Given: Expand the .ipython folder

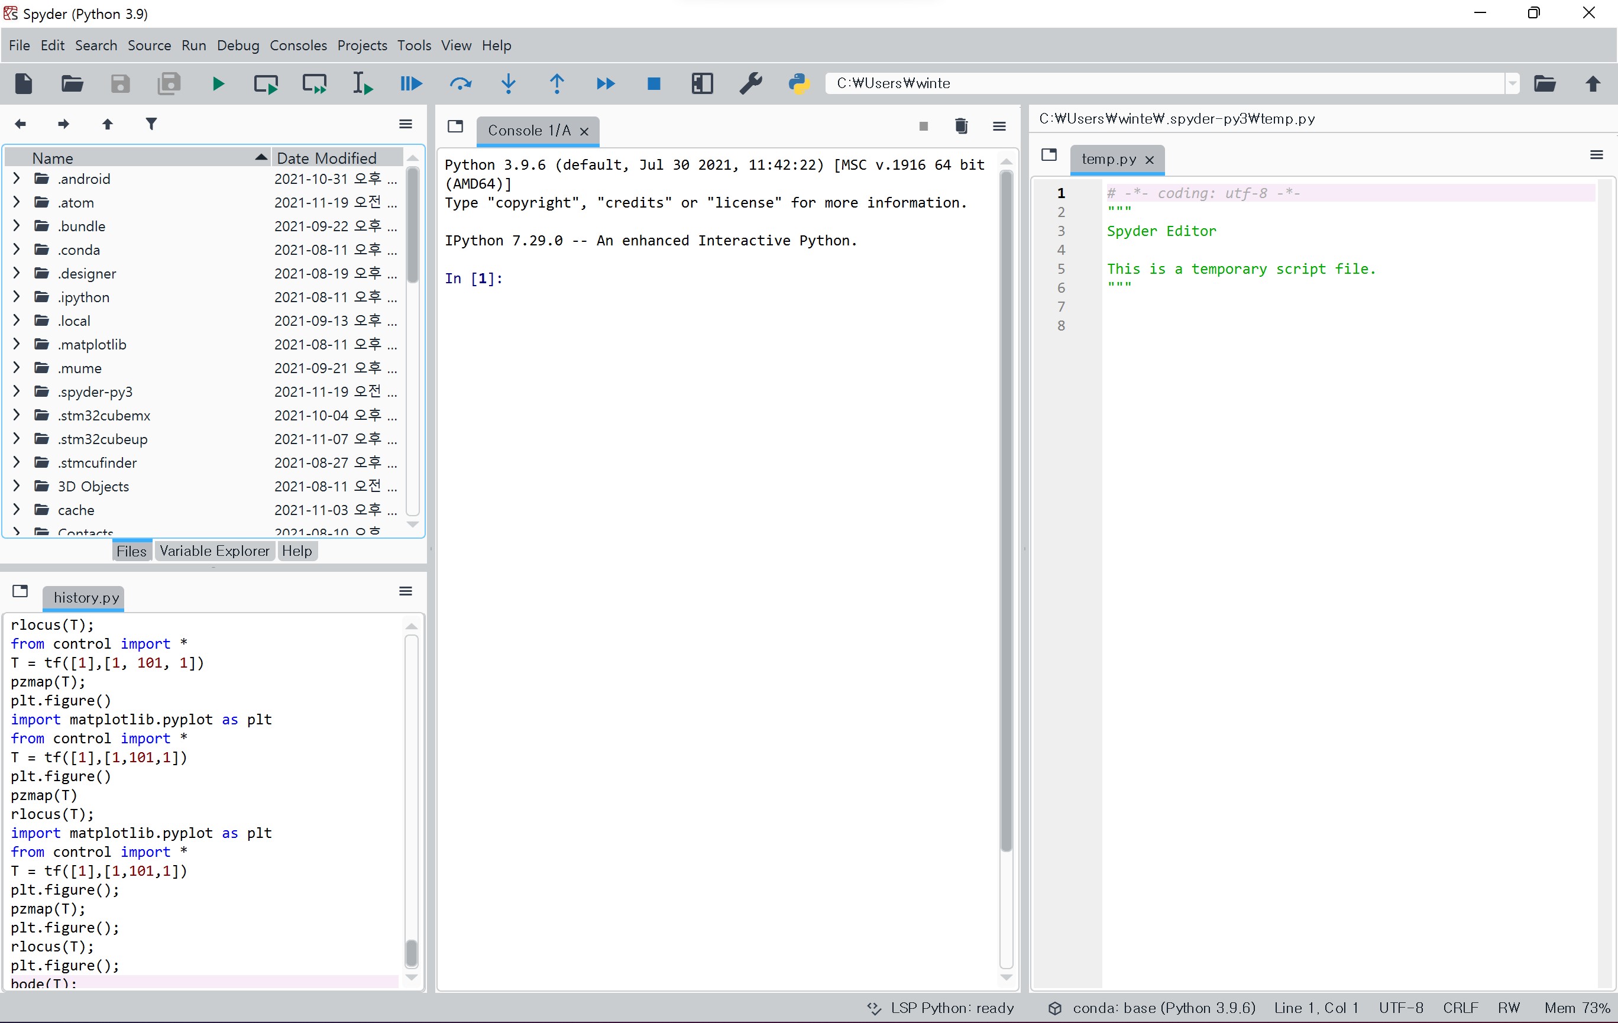Looking at the screenshot, I should pyautogui.click(x=17, y=296).
